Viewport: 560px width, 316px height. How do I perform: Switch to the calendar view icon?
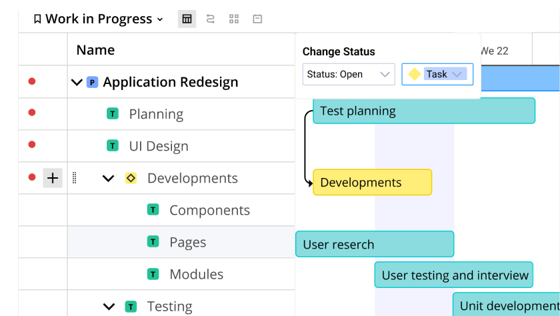pos(257,19)
